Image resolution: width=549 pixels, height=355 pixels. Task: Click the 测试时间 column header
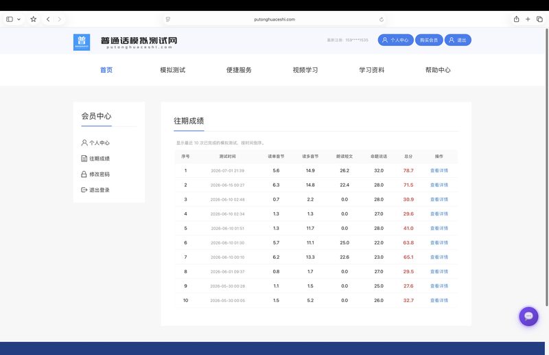[x=228, y=157]
